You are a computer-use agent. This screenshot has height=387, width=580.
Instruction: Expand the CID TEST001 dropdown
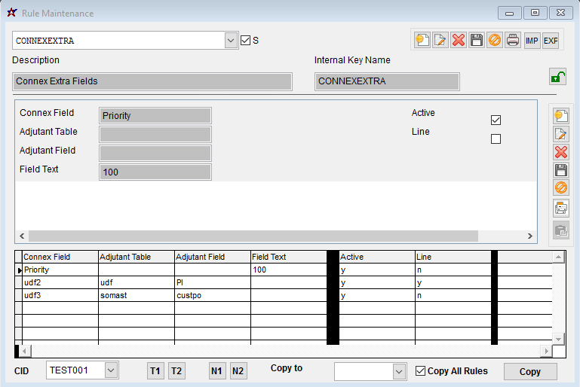tap(111, 370)
